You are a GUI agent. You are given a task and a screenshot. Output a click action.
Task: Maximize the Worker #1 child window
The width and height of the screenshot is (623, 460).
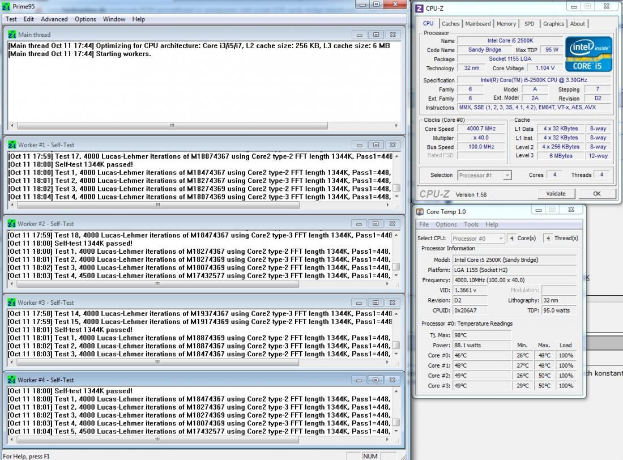(376, 145)
